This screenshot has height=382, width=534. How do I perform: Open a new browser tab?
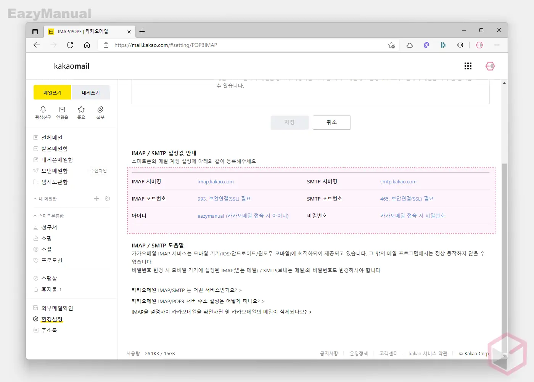142,32
